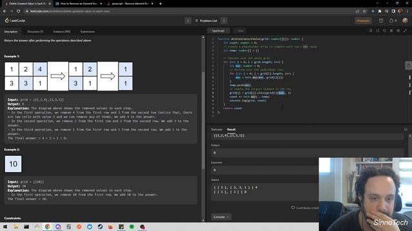412x231 pixels.
Task: Go to the next problem arrow
Action: tap(224, 21)
